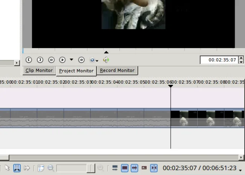Image resolution: width=245 pixels, height=175 pixels.
Task: Open the timecode format dropdown at bottom right
Action: tap(240, 170)
